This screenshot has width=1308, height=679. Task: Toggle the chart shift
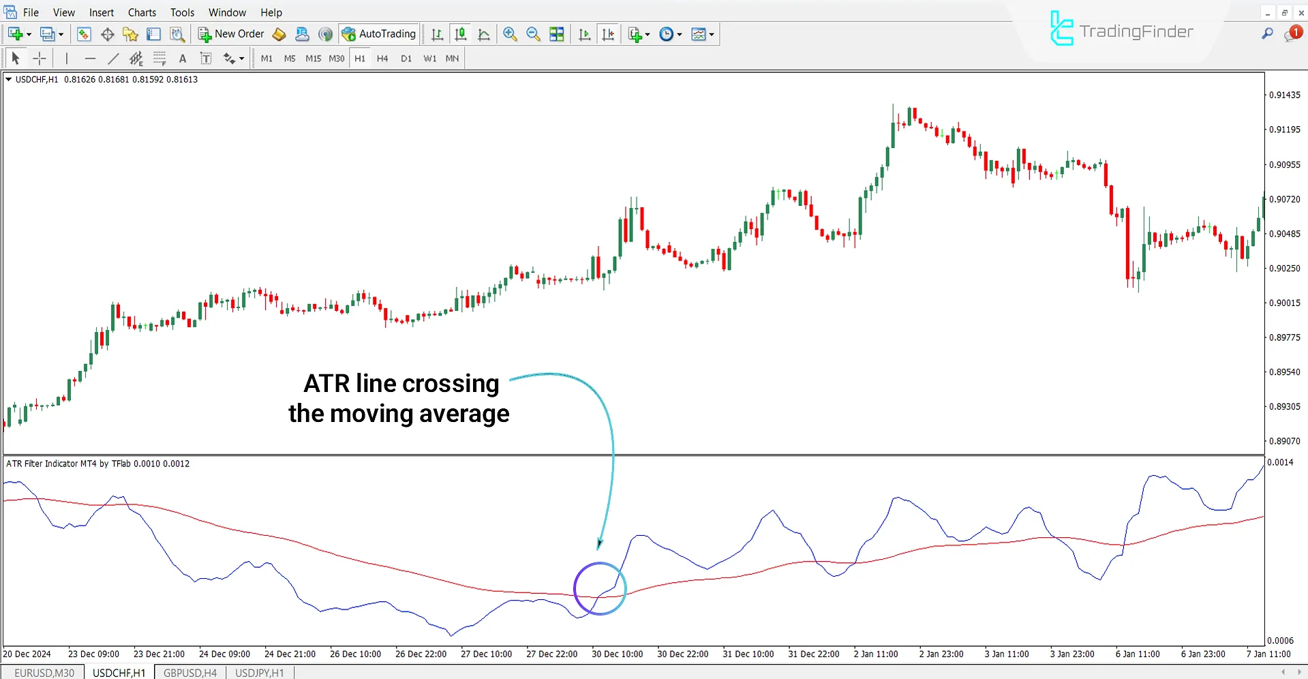[x=608, y=33]
